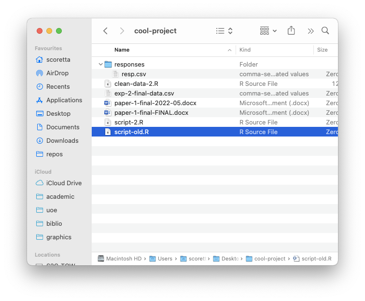365x301 pixels.
Task: Select the clean-data-2.R file
Action: coord(136,84)
